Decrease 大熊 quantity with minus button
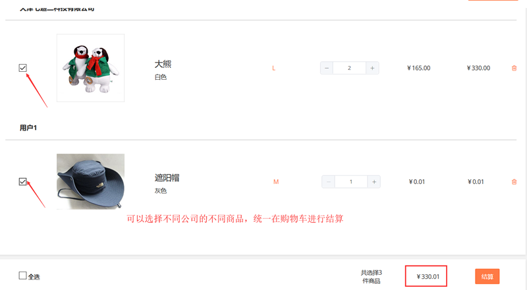The image size is (527, 290). (327, 68)
